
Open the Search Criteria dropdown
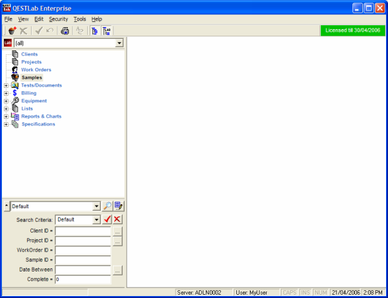coord(96,220)
